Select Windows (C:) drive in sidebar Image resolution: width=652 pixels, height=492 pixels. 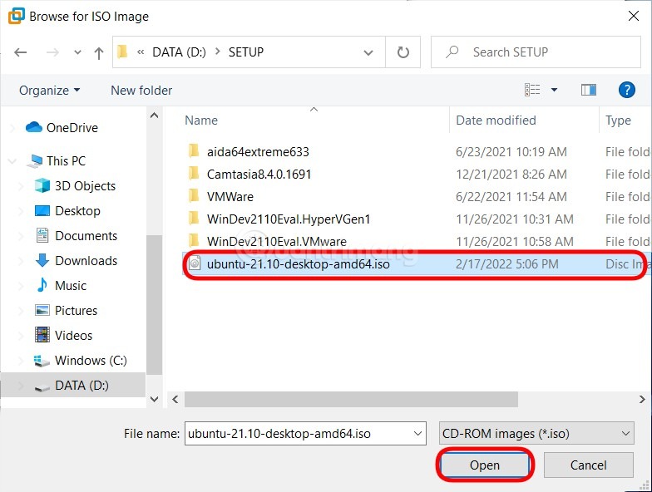91,361
